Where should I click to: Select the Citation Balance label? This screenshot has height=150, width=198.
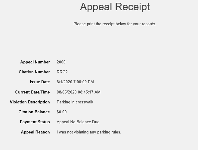[34, 112]
